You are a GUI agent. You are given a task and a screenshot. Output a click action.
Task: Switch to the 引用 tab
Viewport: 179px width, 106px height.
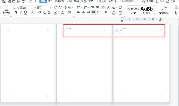(69, 1)
